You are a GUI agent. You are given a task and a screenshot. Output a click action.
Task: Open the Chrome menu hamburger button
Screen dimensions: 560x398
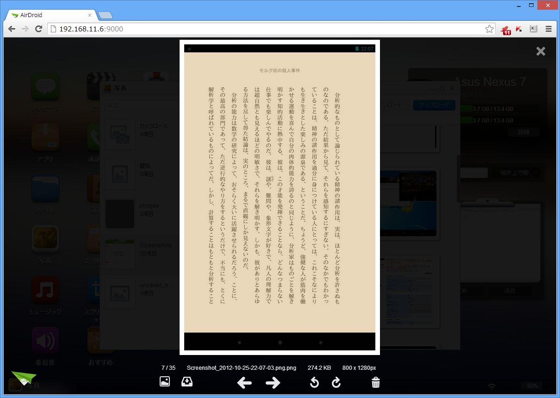549,29
